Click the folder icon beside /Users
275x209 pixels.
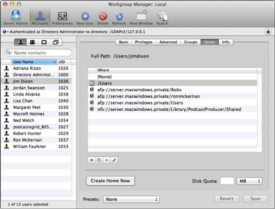pyautogui.click(x=92, y=83)
